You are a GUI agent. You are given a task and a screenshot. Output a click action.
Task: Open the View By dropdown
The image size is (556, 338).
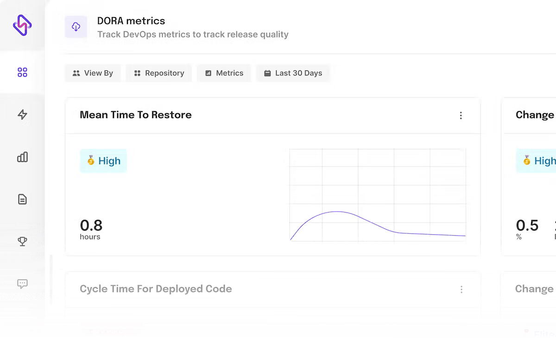[x=93, y=73]
